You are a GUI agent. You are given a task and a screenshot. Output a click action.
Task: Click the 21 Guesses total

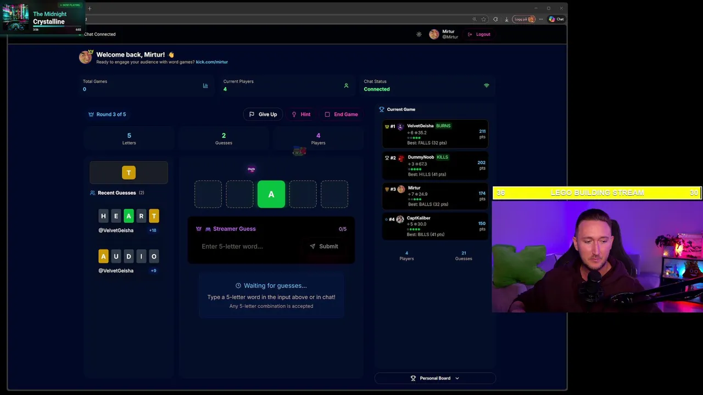point(464,256)
